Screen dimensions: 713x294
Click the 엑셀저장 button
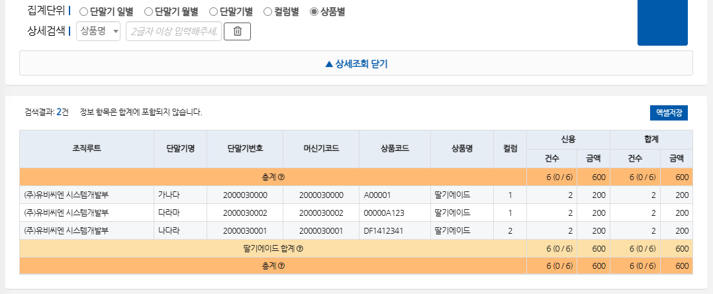tap(669, 113)
